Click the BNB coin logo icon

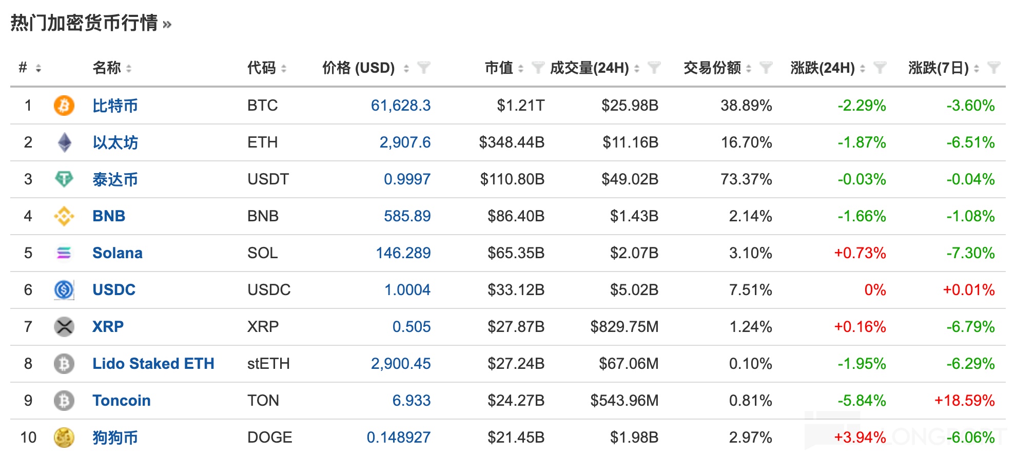(64, 216)
